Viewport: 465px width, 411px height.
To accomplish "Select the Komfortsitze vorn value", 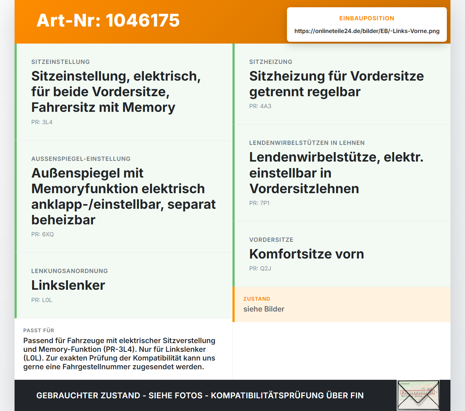I will [307, 254].
